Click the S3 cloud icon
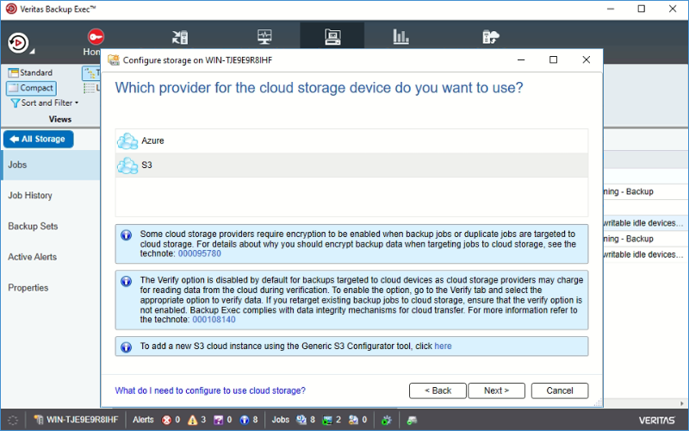 pos(127,166)
